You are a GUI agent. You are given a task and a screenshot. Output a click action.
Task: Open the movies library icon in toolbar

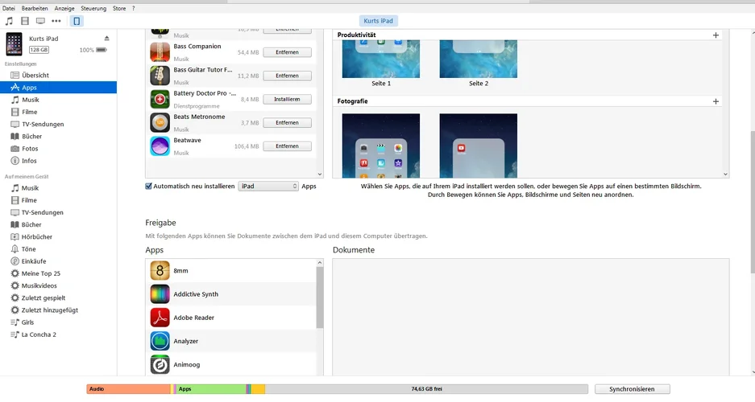coord(25,21)
